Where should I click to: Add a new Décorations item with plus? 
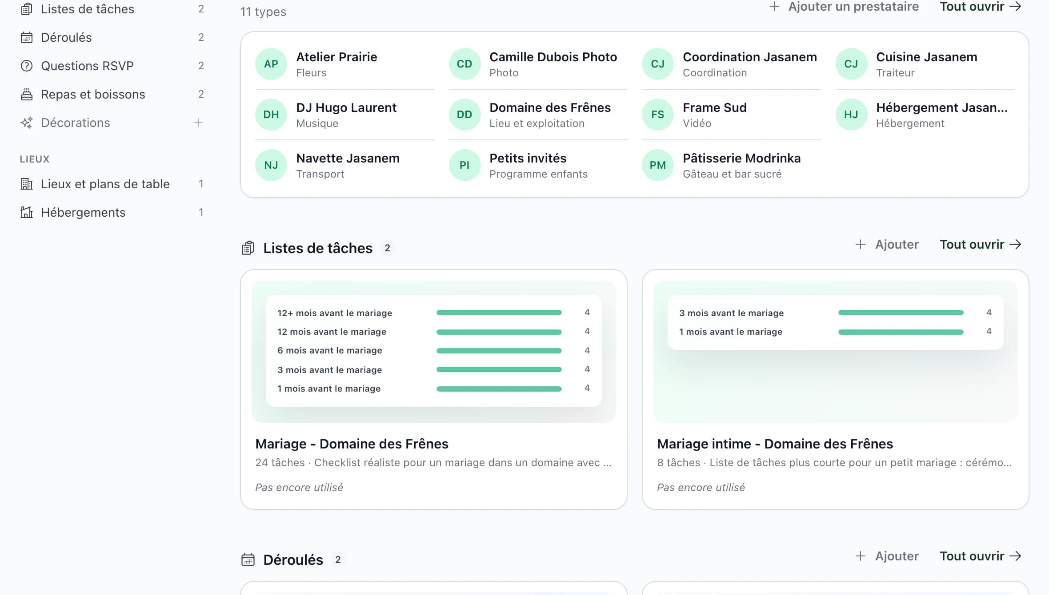tap(198, 123)
